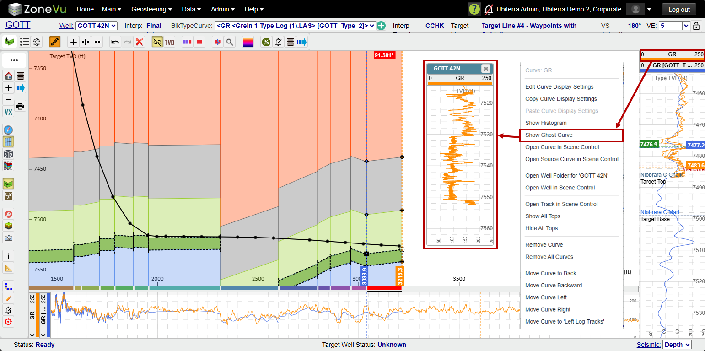Screen dimensions: 705x351
Task: Click the color gradient swatch in toolbar
Action: tap(248, 42)
